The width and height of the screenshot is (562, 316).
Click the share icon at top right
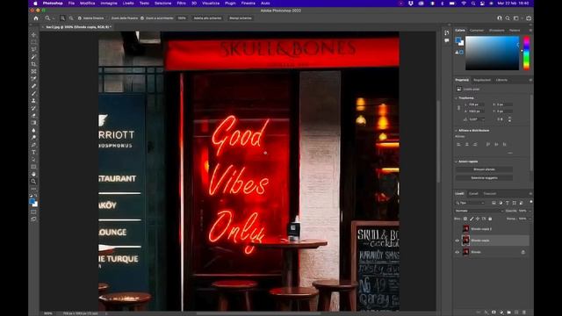click(x=529, y=18)
